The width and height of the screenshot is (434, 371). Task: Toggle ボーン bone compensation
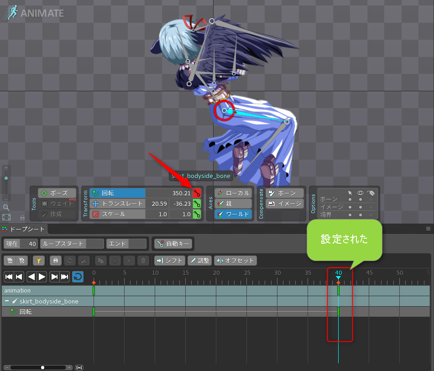(x=285, y=193)
